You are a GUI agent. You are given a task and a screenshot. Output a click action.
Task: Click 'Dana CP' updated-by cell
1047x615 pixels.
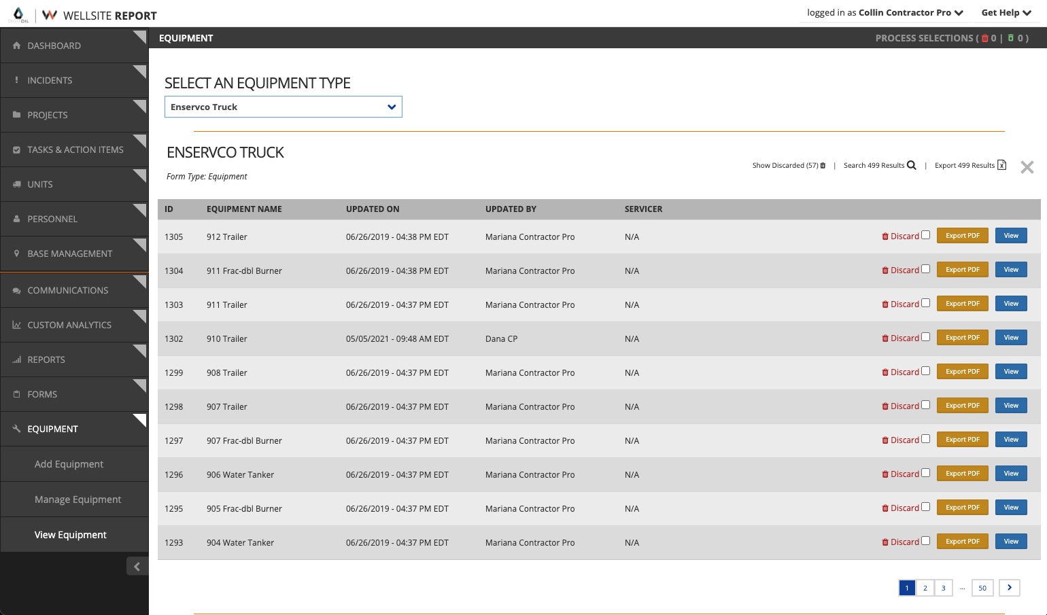point(501,339)
